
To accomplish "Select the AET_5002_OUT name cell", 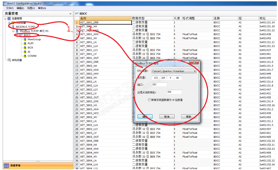I will click(105, 97).
